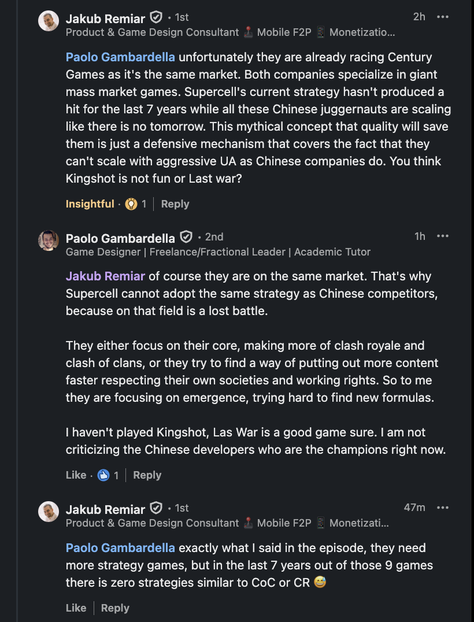Reply to Jakub's comment about strategy games
Viewport: 474px width, 622px height.
(114, 608)
